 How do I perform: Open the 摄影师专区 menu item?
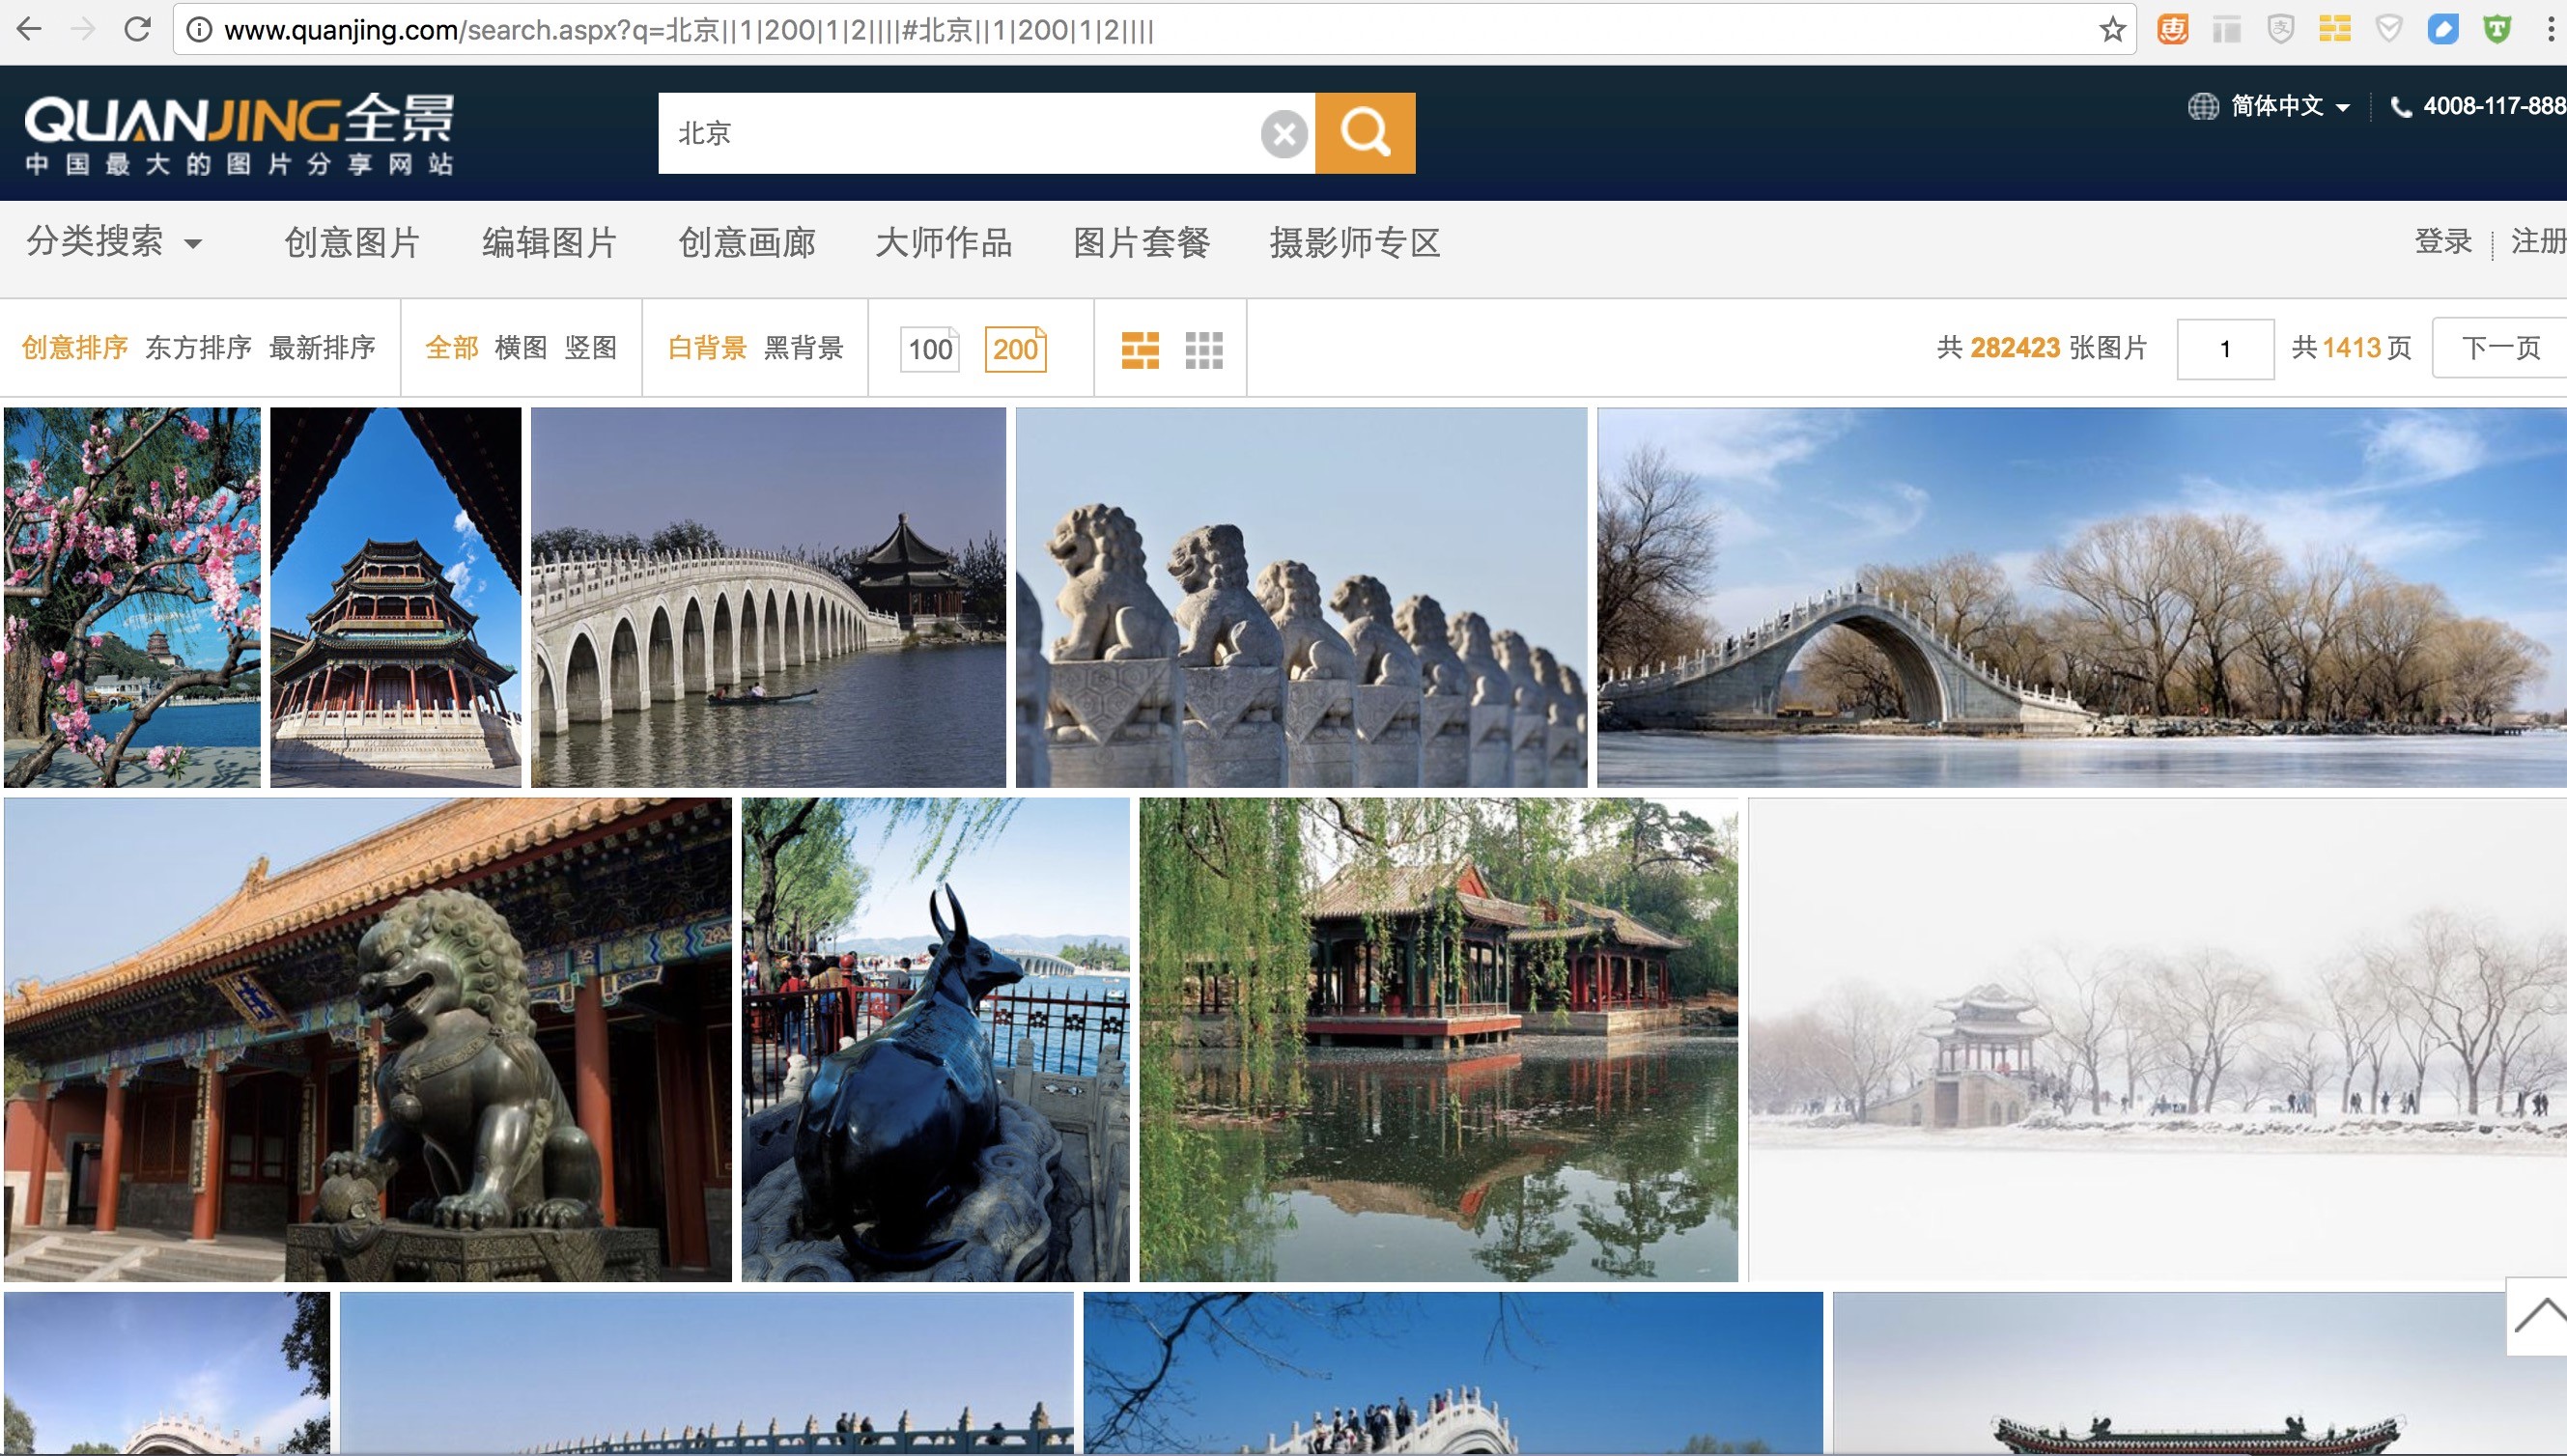pos(1354,242)
